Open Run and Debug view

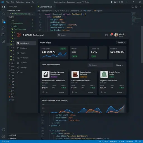point(3,28)
